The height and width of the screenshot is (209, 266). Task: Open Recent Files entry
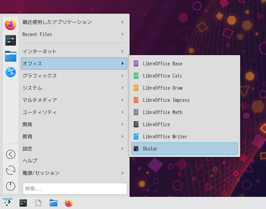pyautogui.click(x=74, y=34)
